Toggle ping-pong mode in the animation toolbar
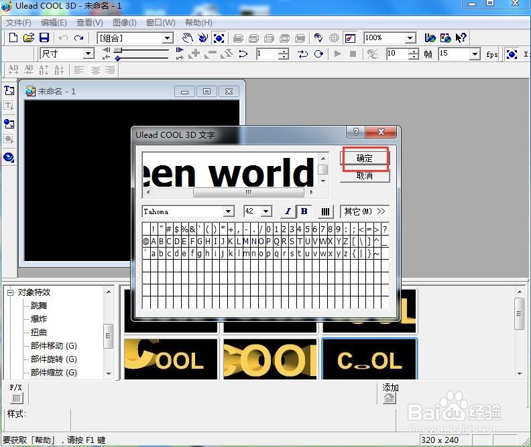The height and width of the screenshot is (447, 531). [302, 54]
